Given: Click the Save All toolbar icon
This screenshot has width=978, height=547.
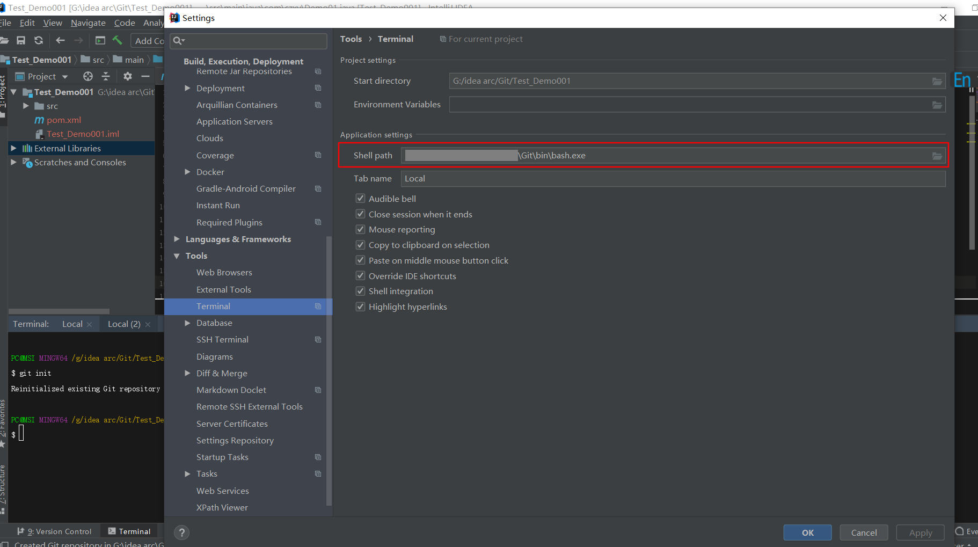Looking at the screenshot, I should (21, 40).
